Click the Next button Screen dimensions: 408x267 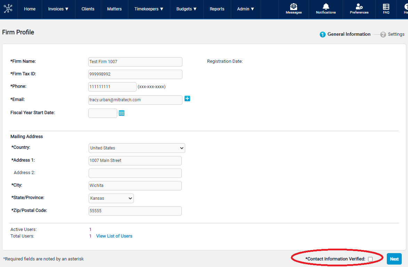(x=394, y=259)
